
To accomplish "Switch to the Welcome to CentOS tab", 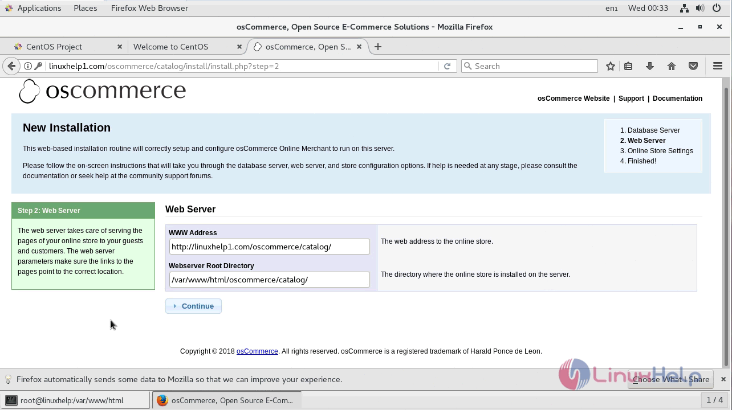I will [x=187, y=47].
